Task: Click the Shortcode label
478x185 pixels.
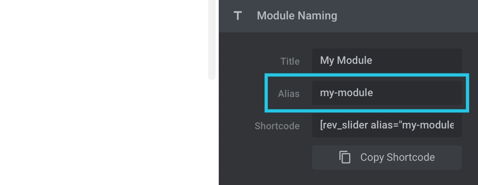Action: (x=277, y=126)
